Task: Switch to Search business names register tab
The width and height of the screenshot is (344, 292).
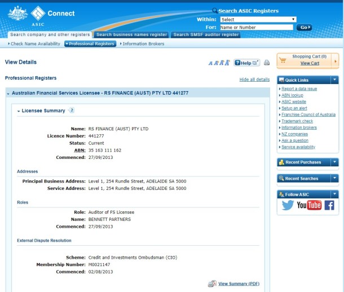Action: [131, 34]
